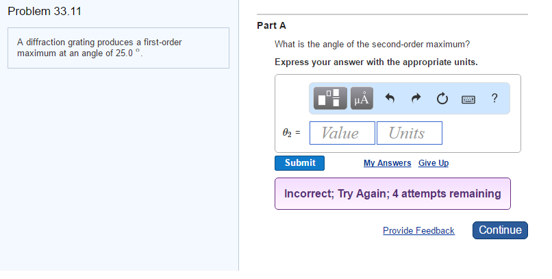Redo the last answer edit
This screenshot has height=279, width=552.
416,99
